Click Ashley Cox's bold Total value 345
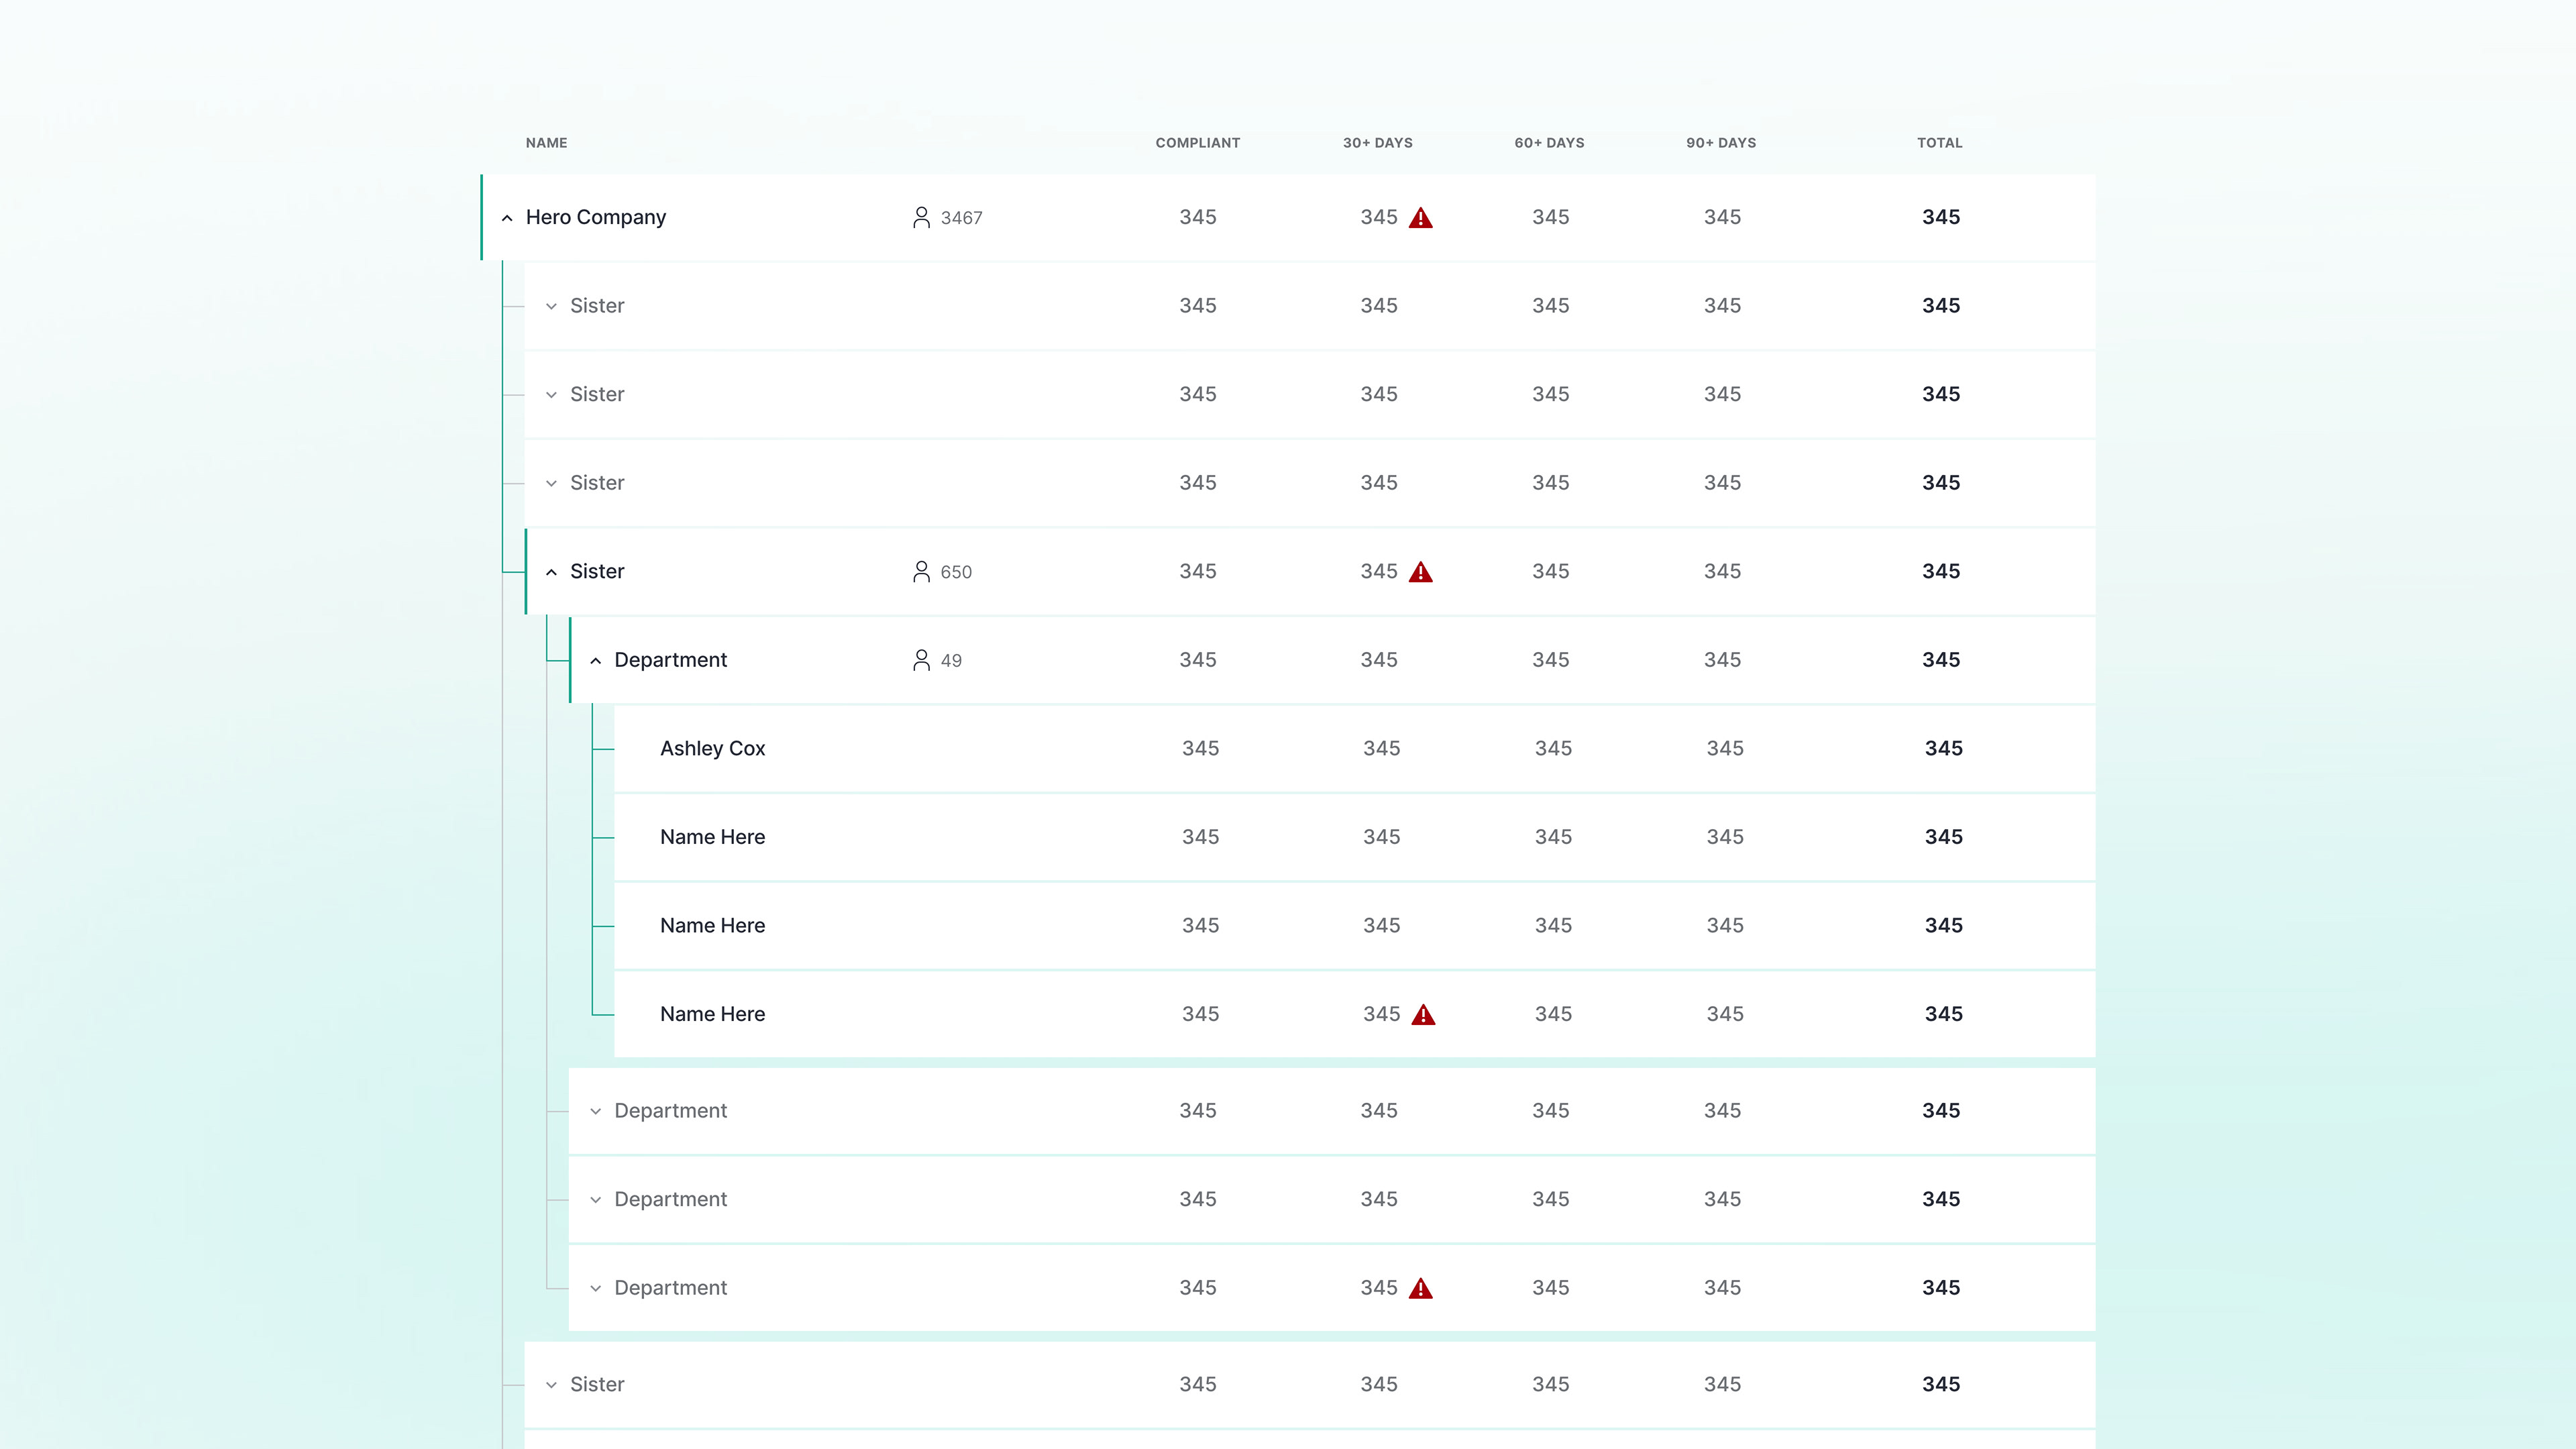The image size is (2576, 1449). click(1944, 748)
